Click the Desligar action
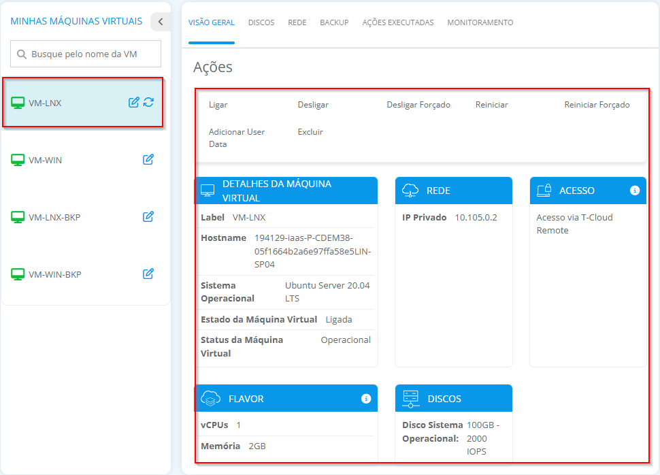 (313, 105)
